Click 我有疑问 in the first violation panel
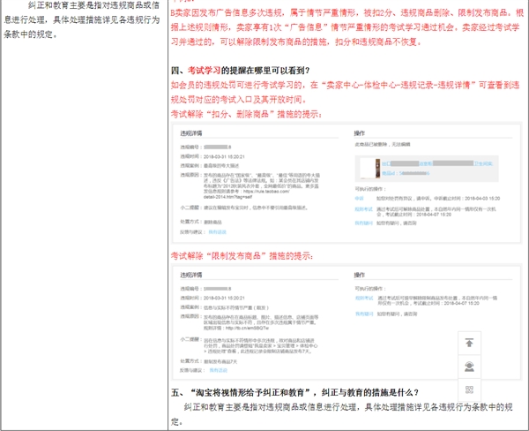Screen dimensions: 529x431 pos(362,223)
